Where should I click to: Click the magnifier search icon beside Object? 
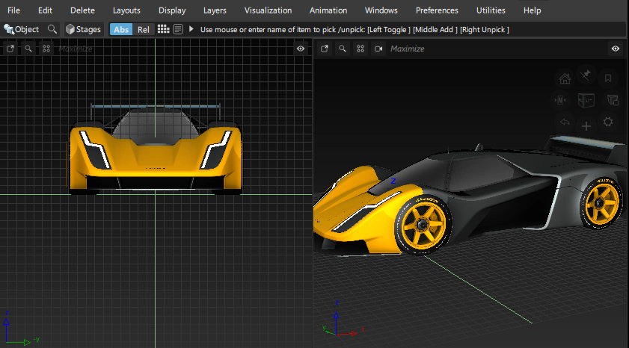coord(52,29)
